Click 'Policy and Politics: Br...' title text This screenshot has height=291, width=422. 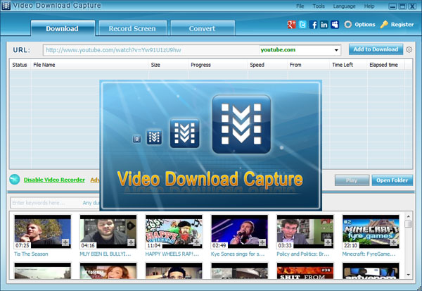coord(303,254)
